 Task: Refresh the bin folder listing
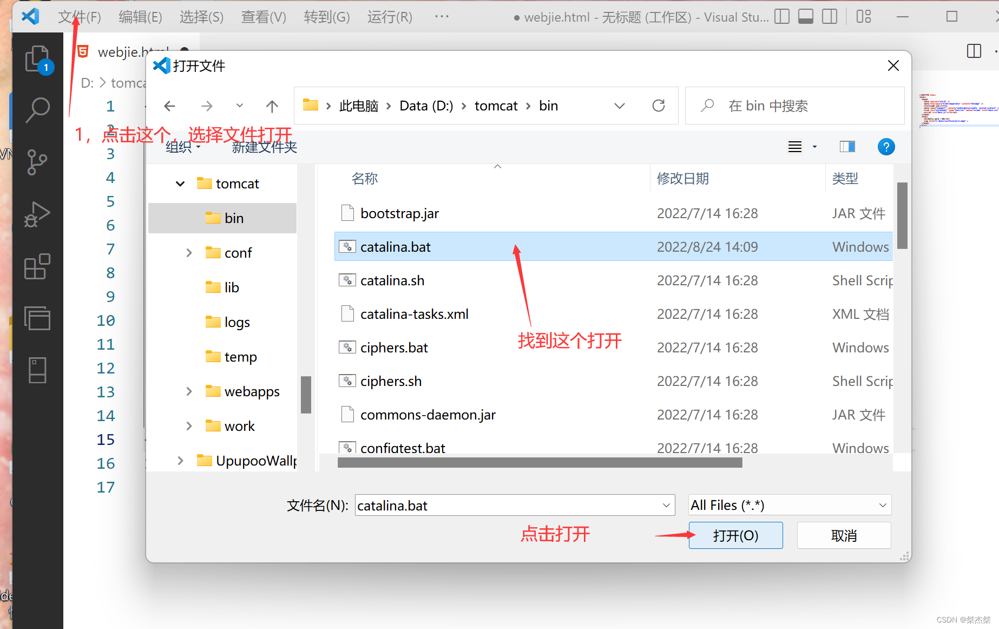click(x=659, y=106)
